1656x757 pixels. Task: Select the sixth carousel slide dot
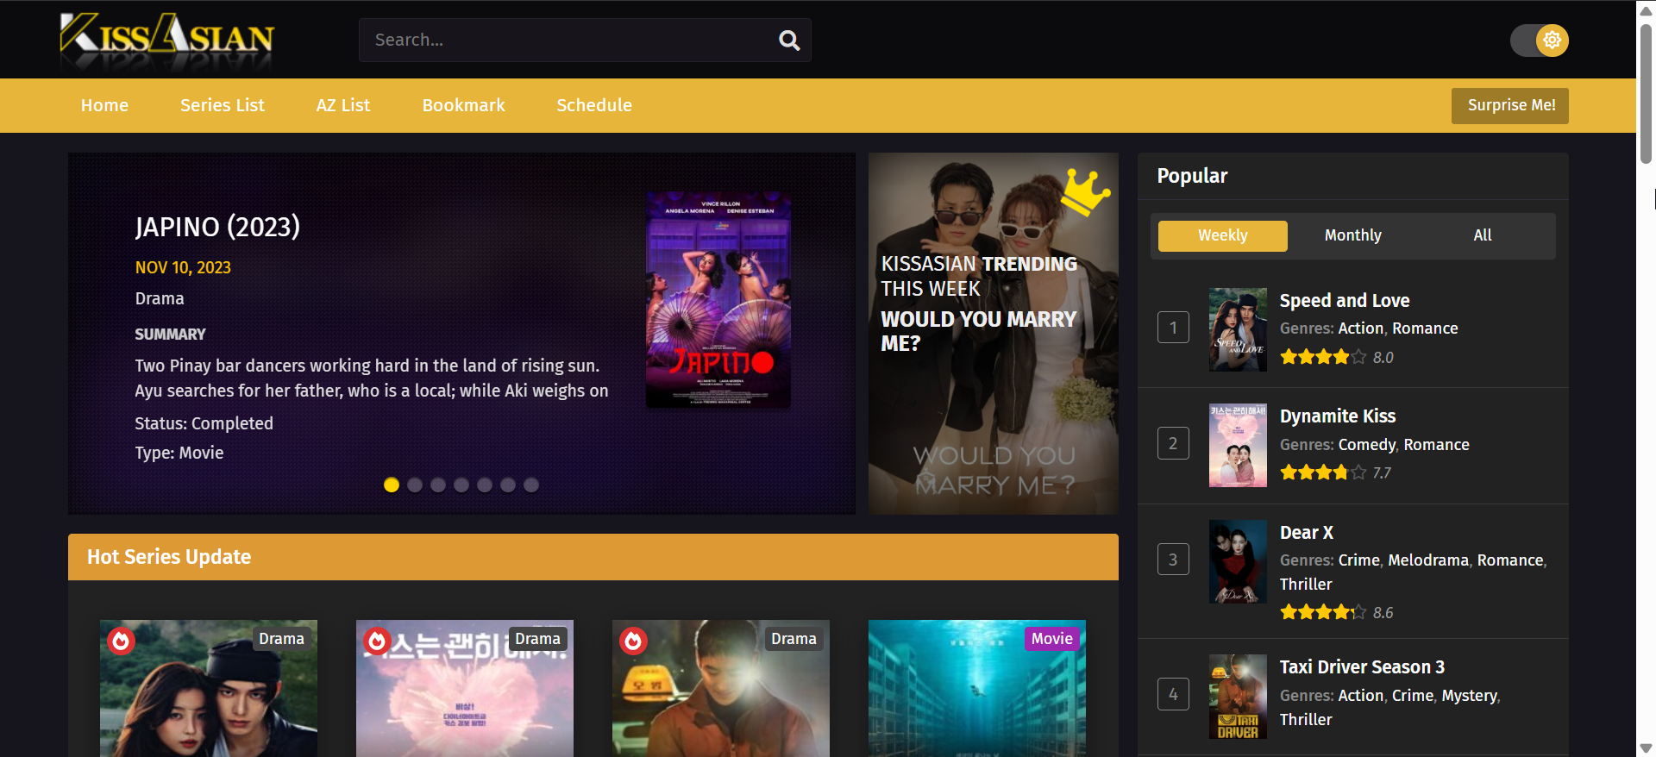tap(508, 485)
